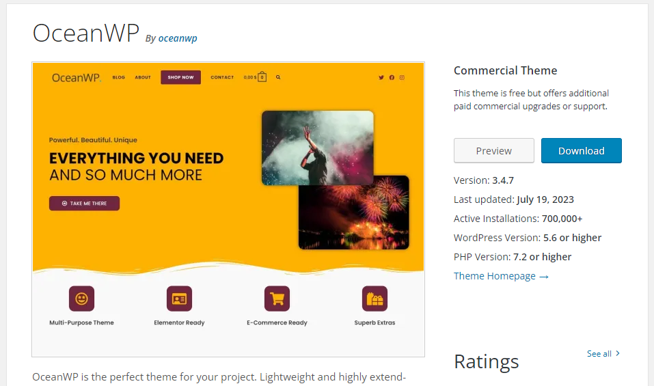The image size is (654, 386).
Task: Click BLOG in the preview navigation
Action: point(118,77)
